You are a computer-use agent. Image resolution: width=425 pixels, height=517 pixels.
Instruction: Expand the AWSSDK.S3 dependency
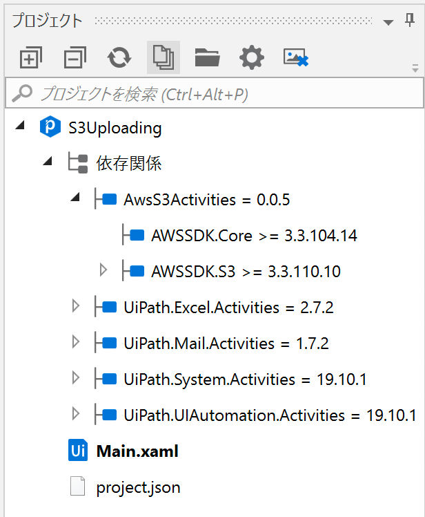tap(103, 270)
